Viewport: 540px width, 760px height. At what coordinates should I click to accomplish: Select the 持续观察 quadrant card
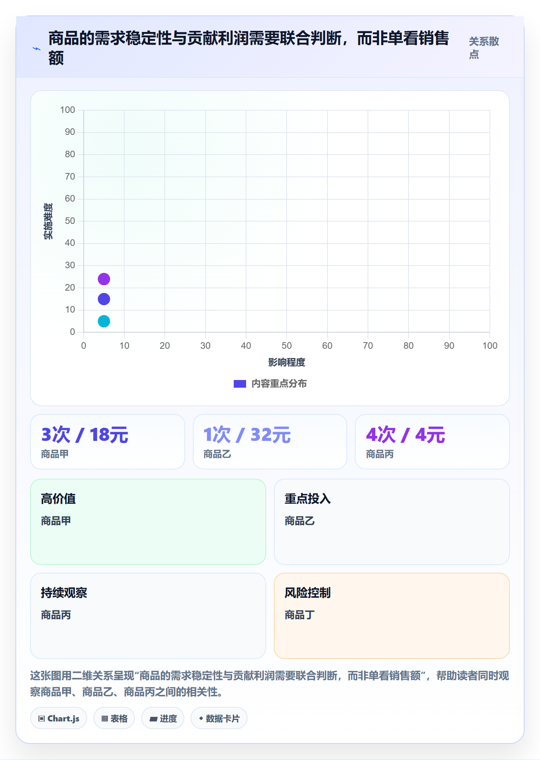(148, 616)
